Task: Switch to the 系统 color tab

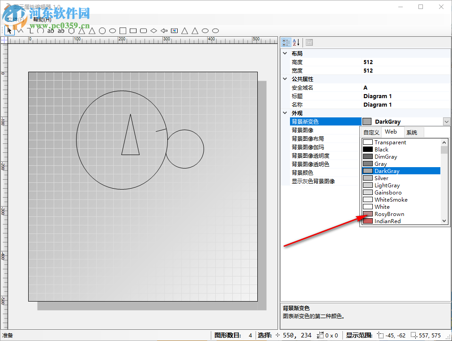Action: (413, 132)
